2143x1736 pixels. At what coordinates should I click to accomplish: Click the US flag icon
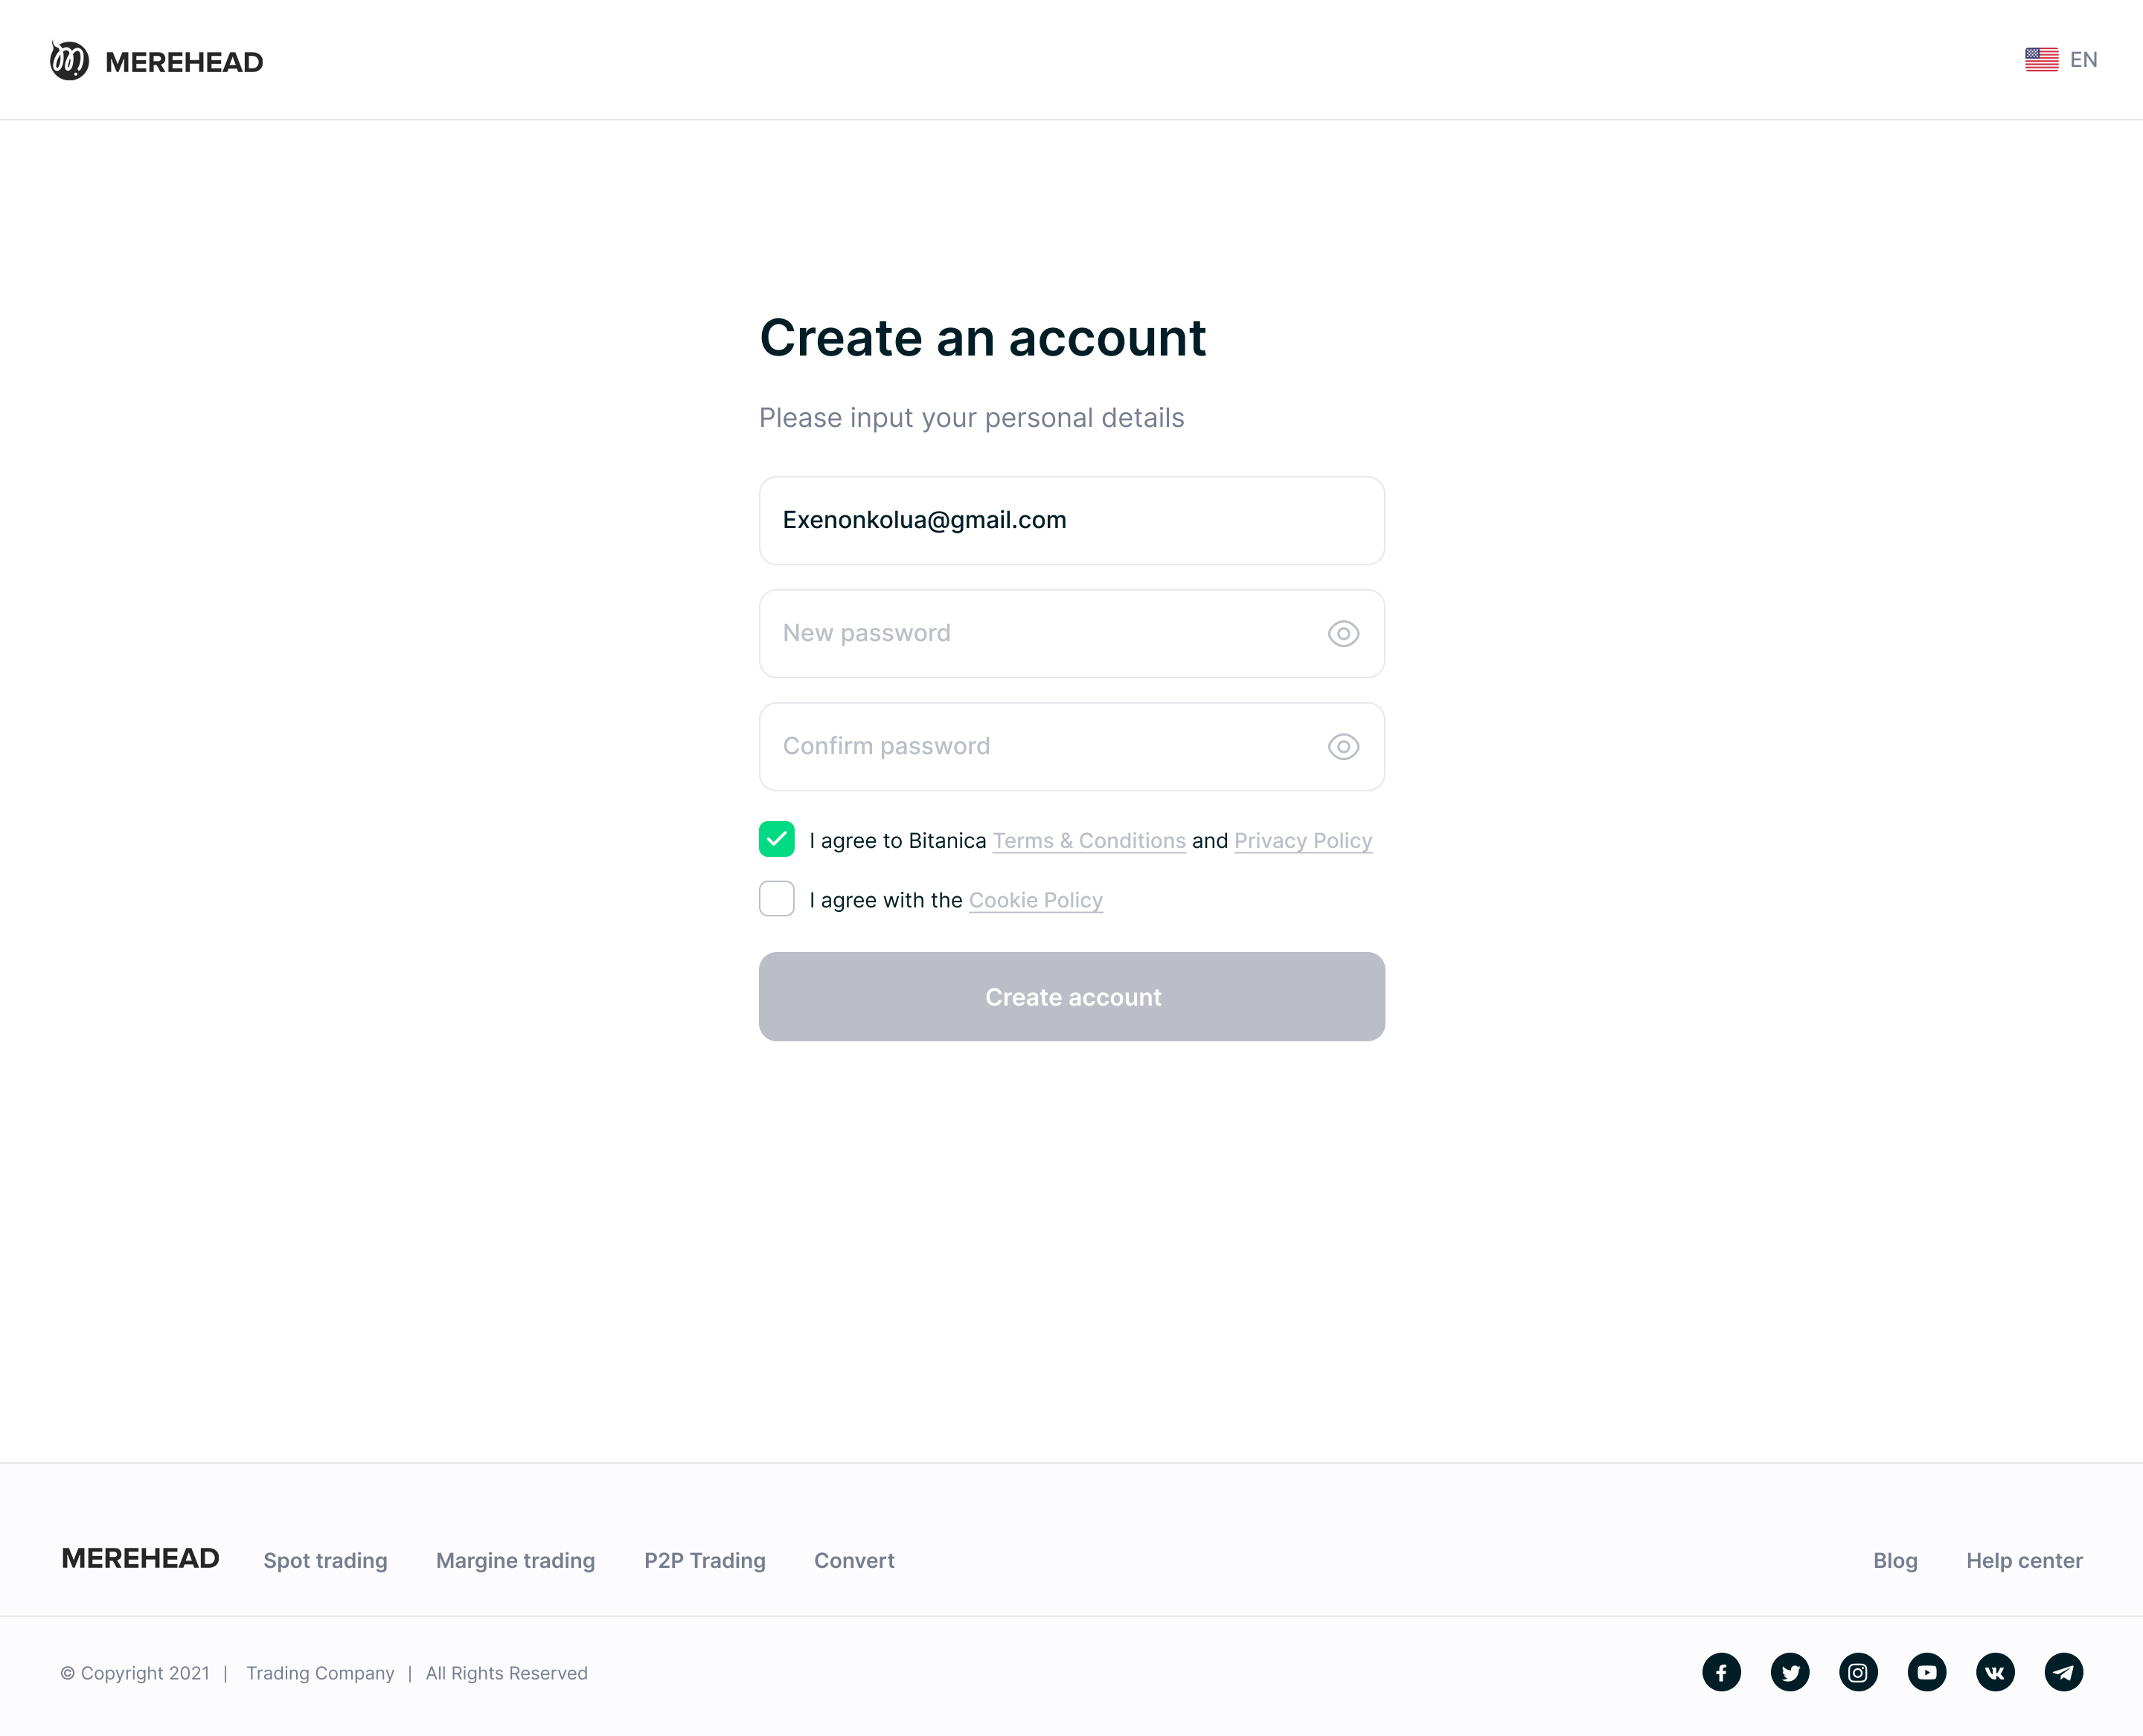2041,60
